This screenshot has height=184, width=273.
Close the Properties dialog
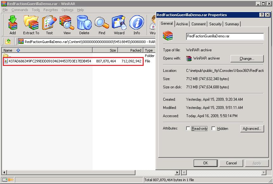pos(268,15)
